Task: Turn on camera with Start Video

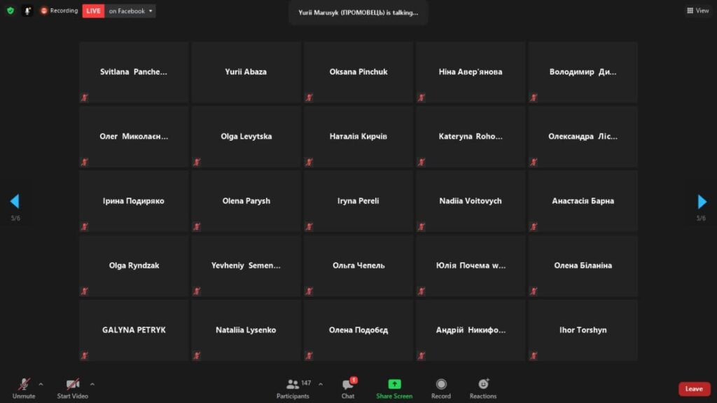Action: coord(72,388)
